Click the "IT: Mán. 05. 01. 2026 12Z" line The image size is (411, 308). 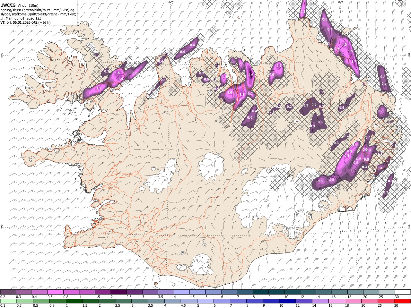[21, 19]
